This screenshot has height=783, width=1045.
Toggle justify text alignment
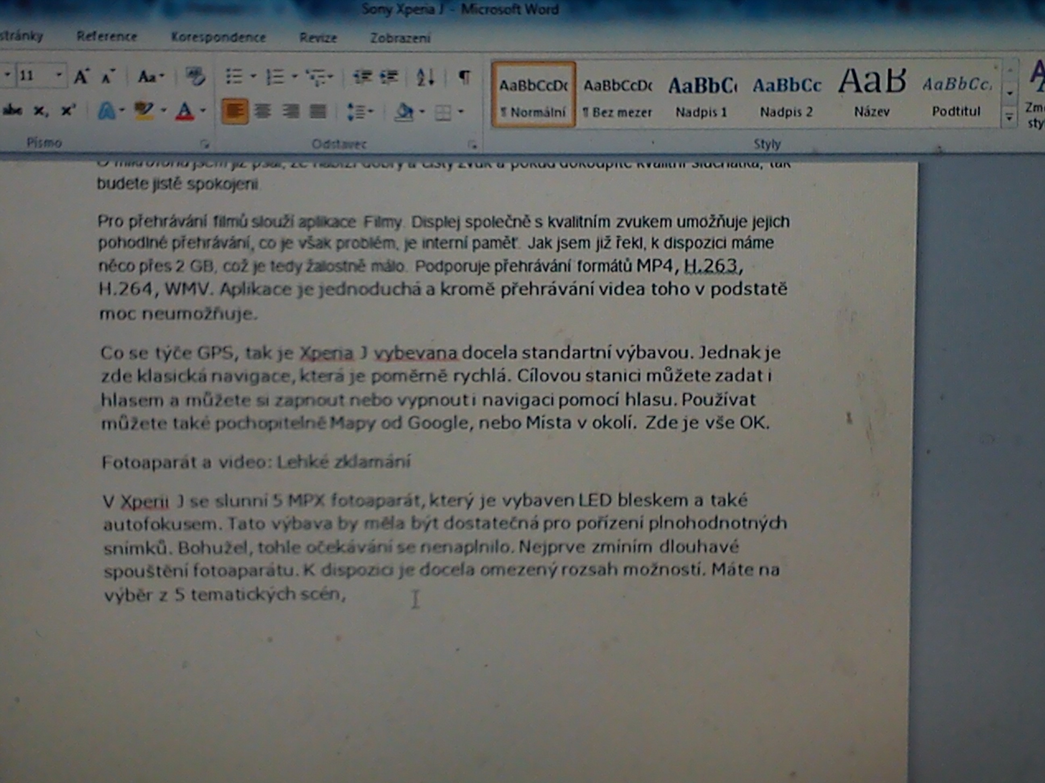coord(318,112)
